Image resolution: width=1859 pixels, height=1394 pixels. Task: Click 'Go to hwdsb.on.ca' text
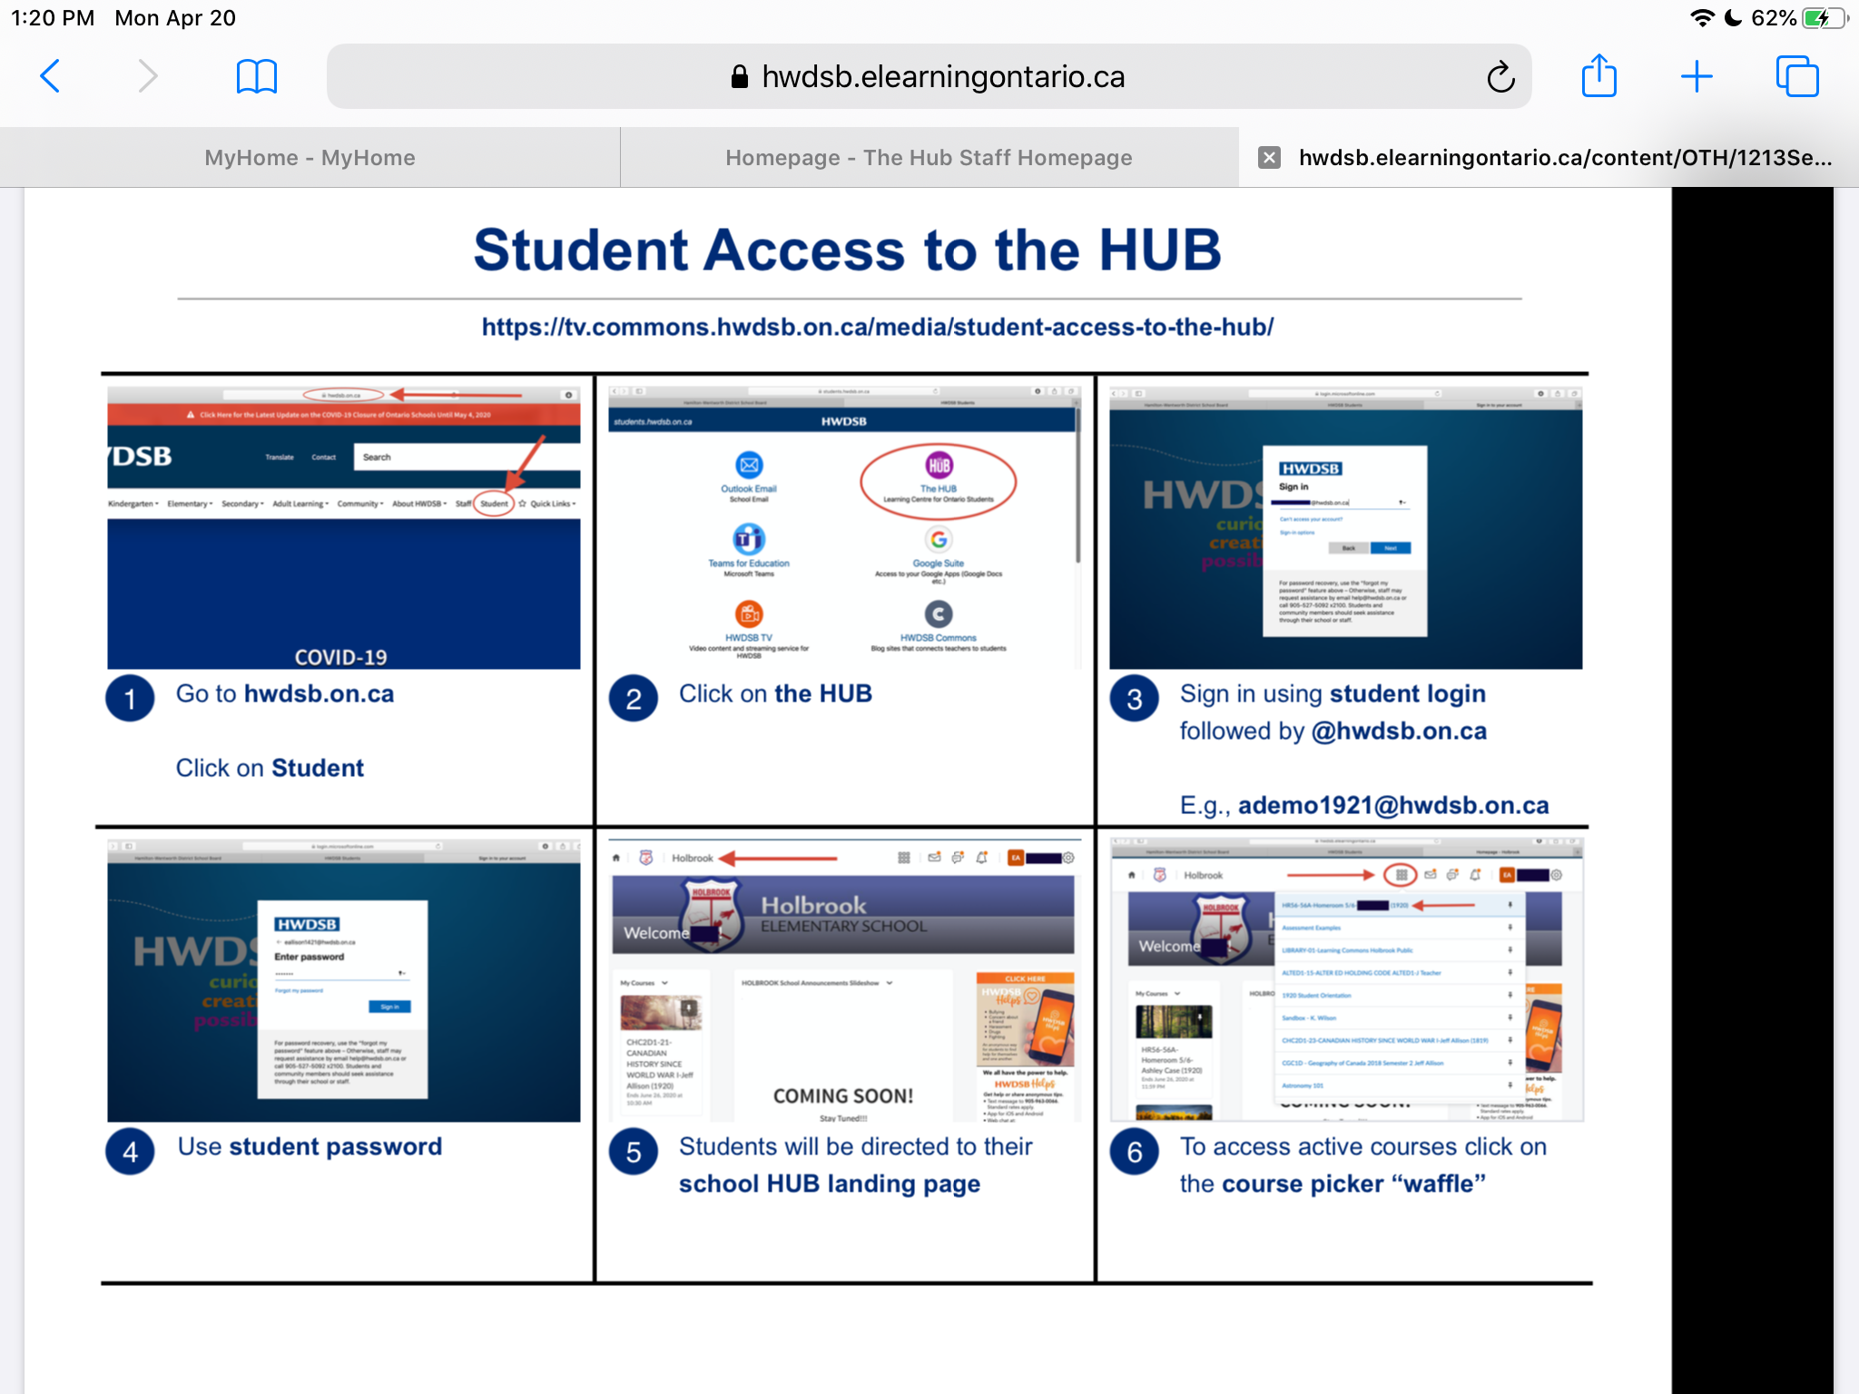click(285, 694)
